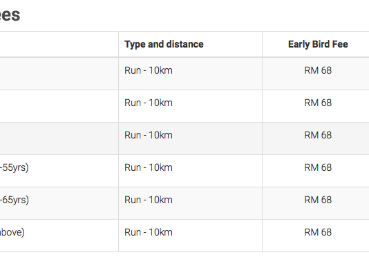This screenshot has height=270, width=369.
Task: Click the 'Type and distance' column header
Action: [164, 44]
